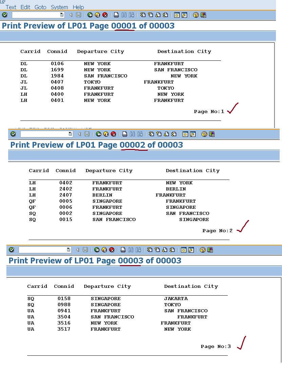Open the Edit menu
Screen dimensions: 282x370
pos(25,7)
